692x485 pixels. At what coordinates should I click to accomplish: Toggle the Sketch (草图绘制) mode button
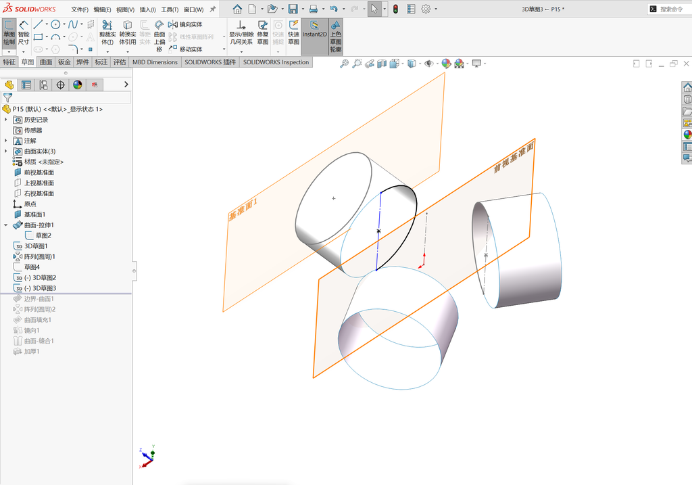[x=9, y=34]
